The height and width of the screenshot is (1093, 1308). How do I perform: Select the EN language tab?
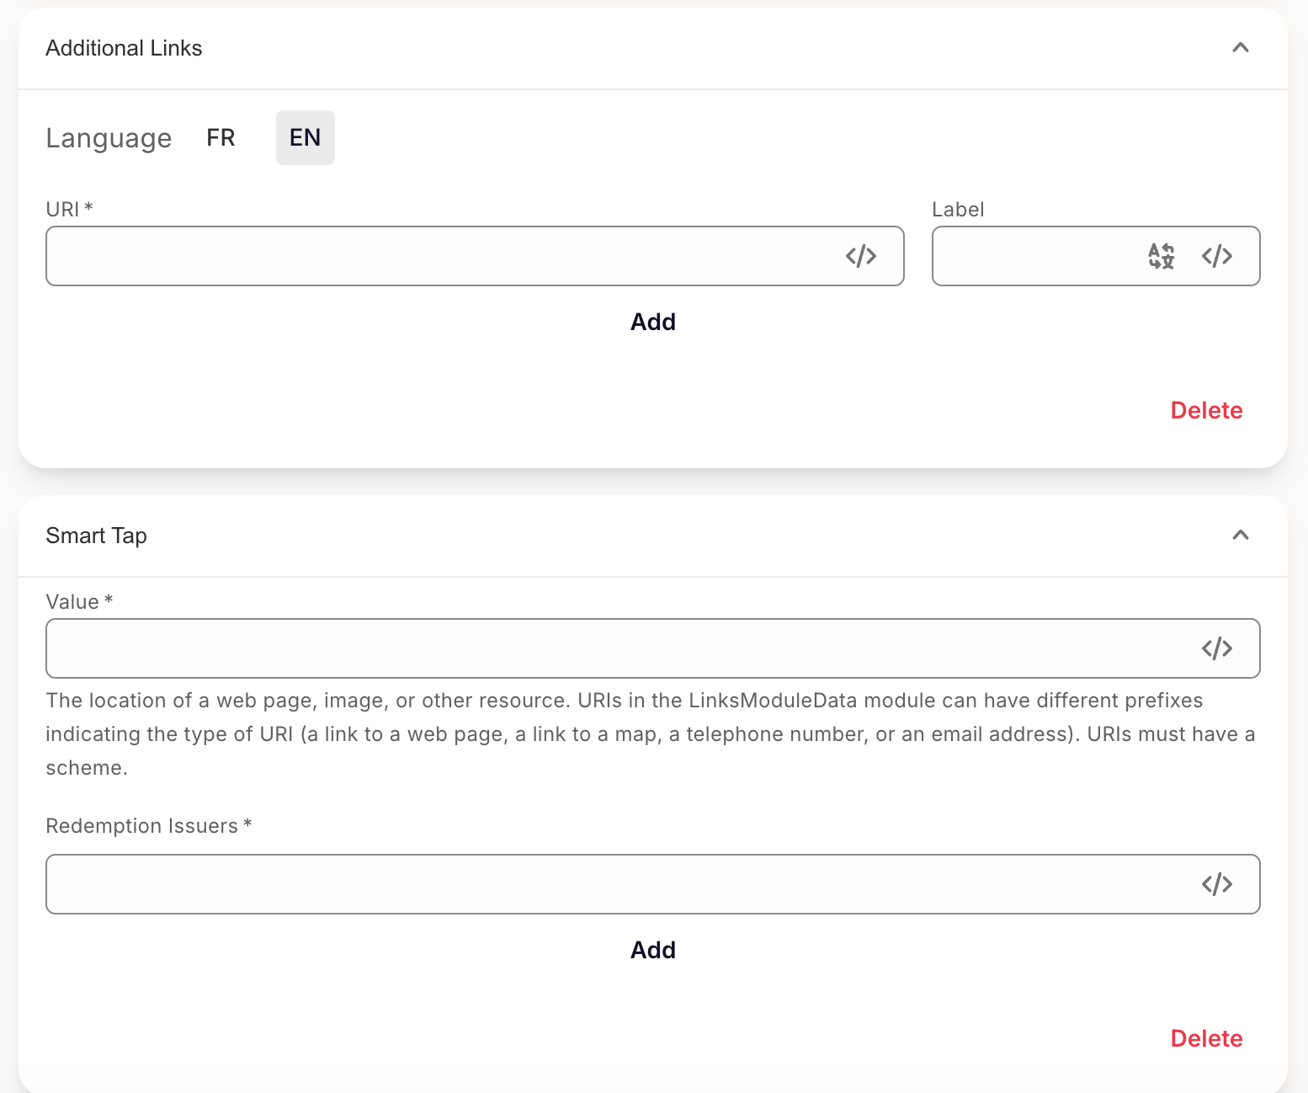pyautogui.click(x=305, y=137)
